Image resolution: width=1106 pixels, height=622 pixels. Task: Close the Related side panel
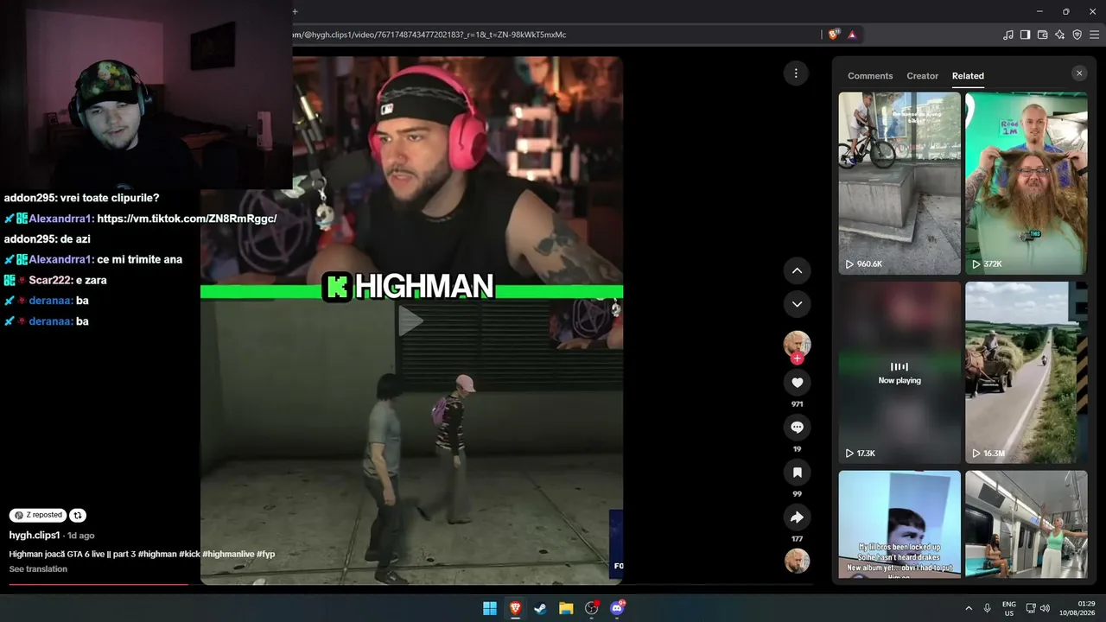pyautogui.click(x=1079, y=73)
